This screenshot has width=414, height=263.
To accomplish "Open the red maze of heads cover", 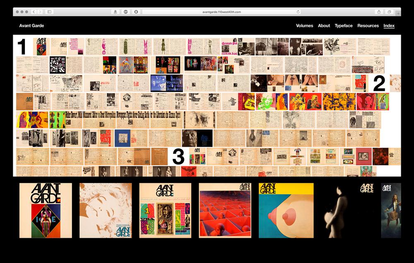I will click(225, 210).
